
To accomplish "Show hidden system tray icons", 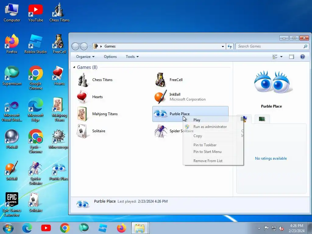I will point(259,228).
